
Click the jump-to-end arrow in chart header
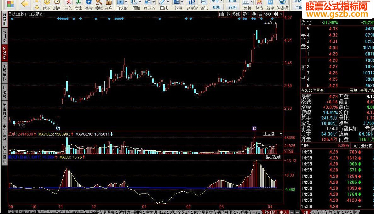click(x=276, y=14)
